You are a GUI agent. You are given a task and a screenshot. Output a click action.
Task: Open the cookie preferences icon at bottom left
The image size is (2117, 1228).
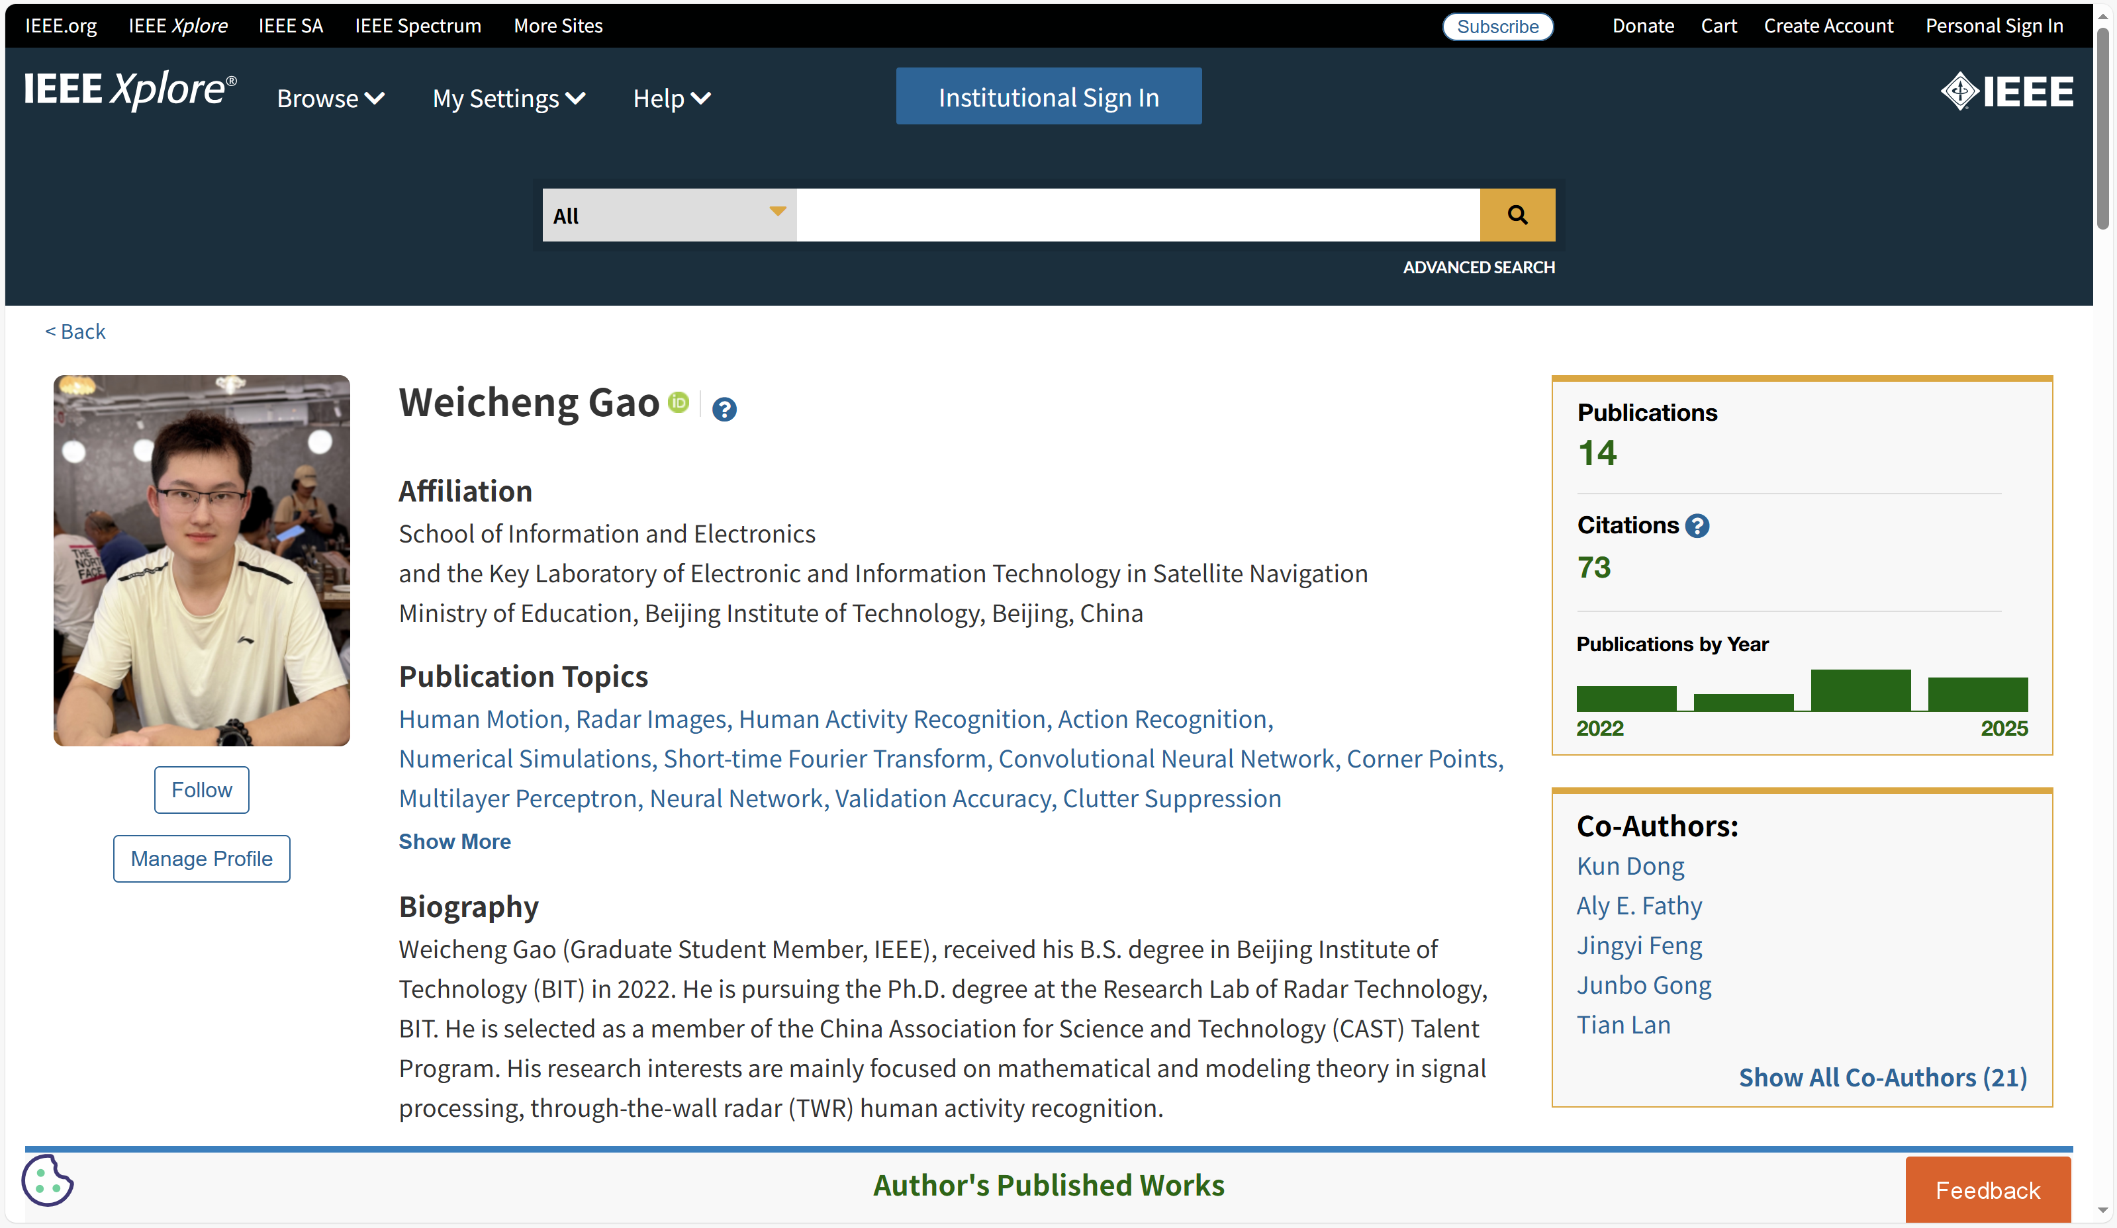47,1181
